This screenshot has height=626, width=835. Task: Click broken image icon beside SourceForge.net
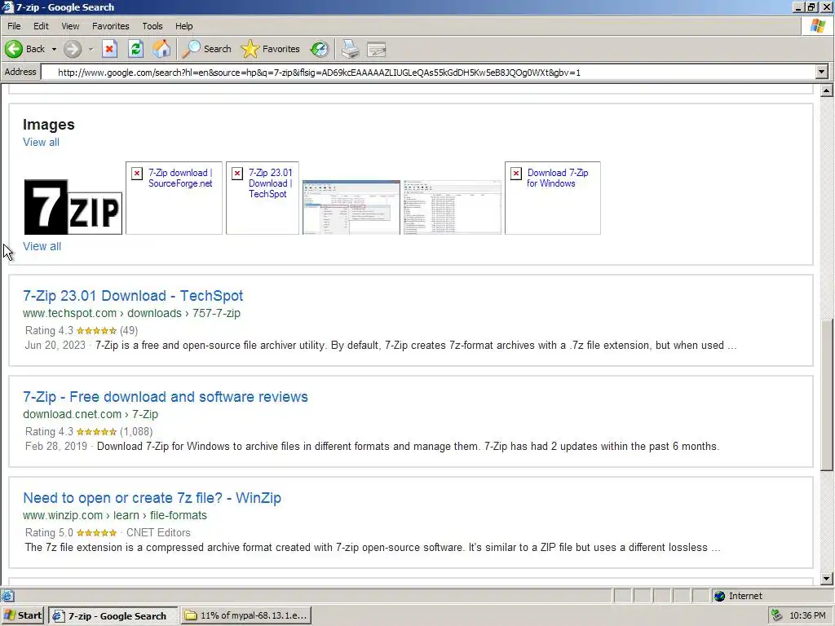point(137,174)
